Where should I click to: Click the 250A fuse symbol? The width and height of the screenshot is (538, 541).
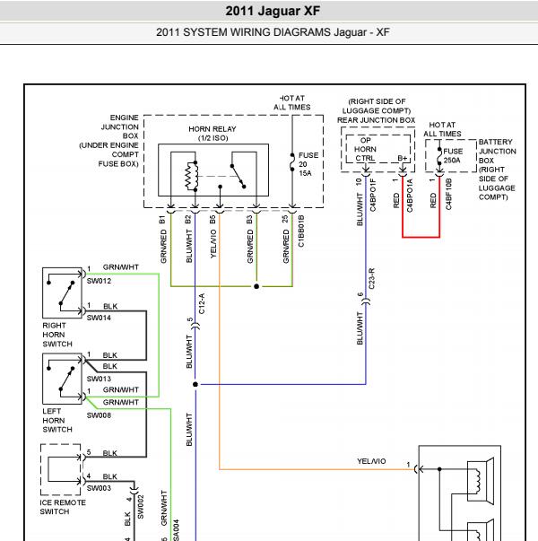439,156
